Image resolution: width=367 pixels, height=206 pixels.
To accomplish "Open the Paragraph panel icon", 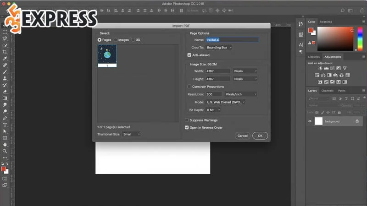I will pyautogui.click(x=301, y=52).
